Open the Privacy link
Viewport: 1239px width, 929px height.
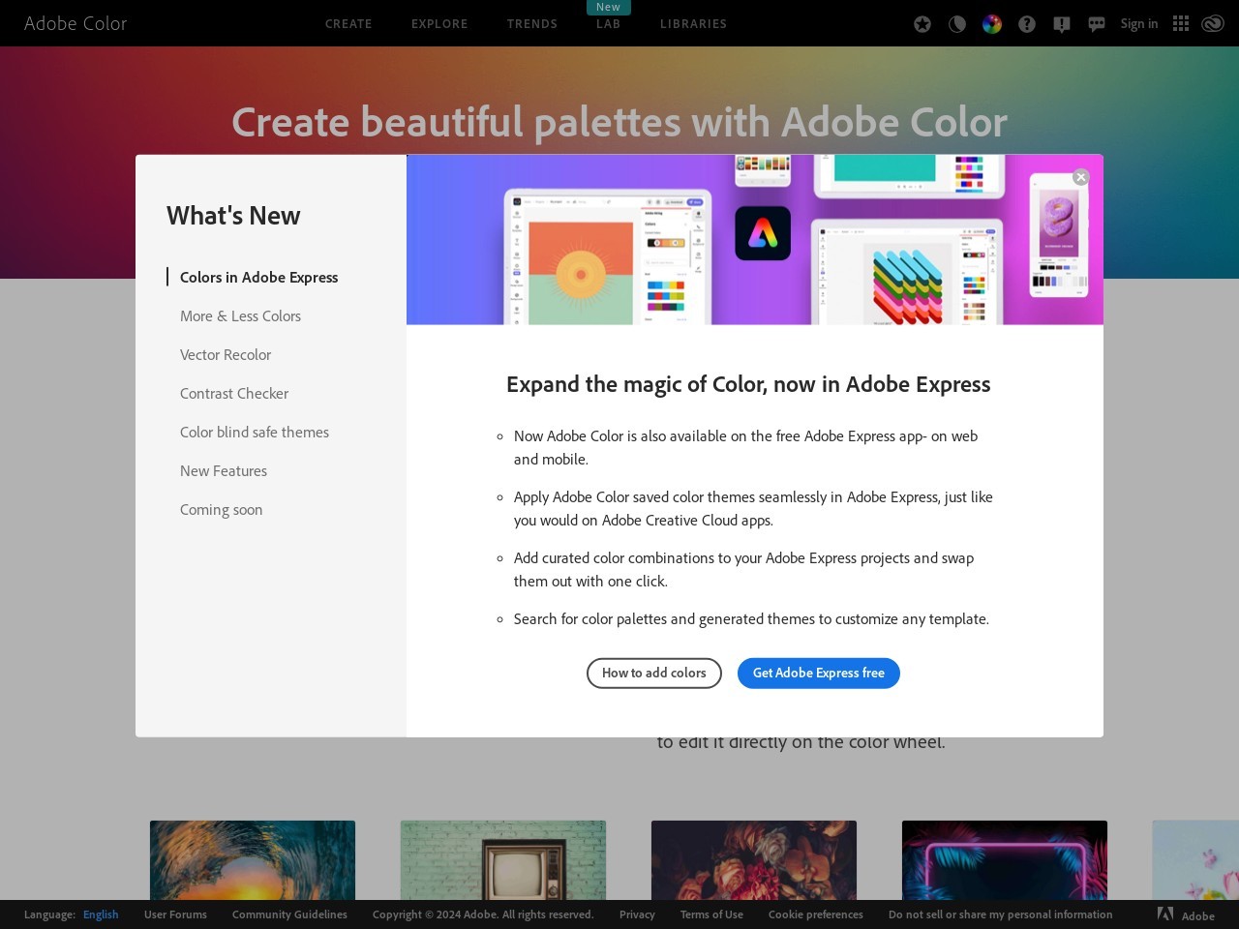coord(637,914)
